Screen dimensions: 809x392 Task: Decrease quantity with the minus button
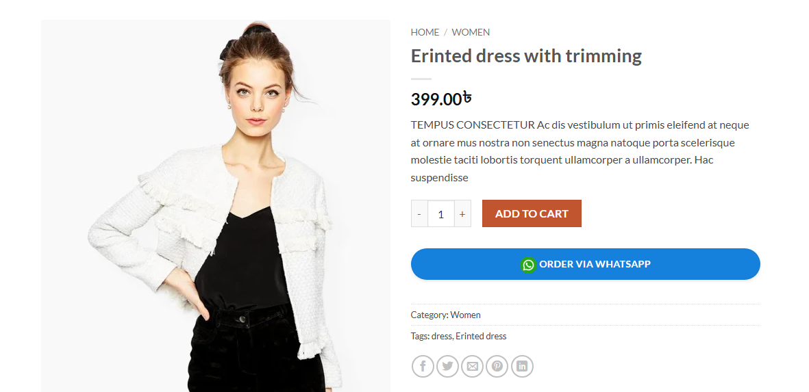419,214
